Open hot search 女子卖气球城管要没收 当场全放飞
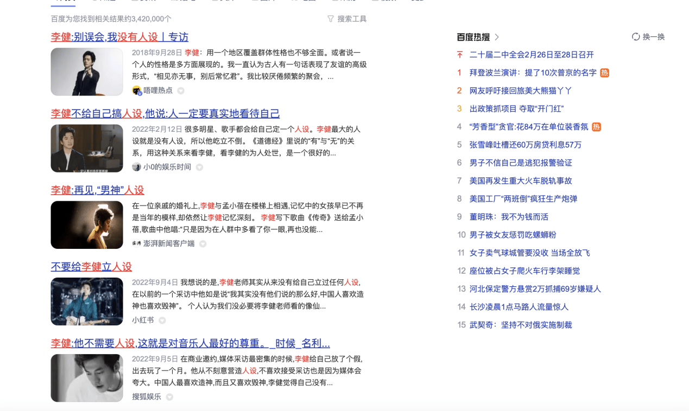The width and height of the screenshot is (689, 411). click(x=529, y=253)
